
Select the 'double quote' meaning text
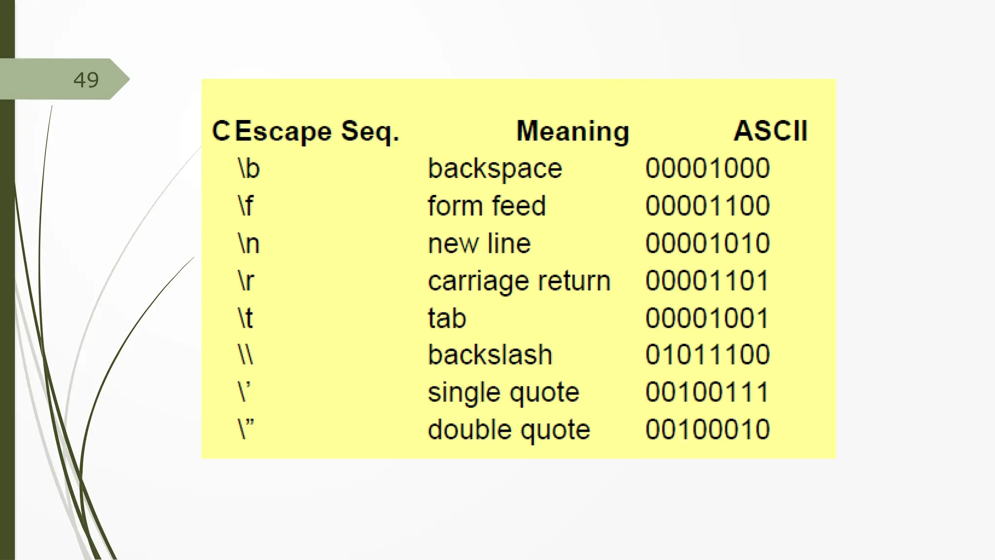(509, 430)
